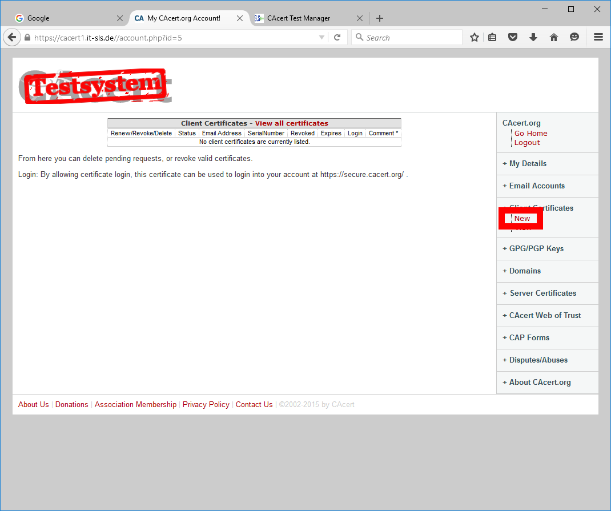
Task: Open the View all certificates link
Action: (x=291, y=123)
